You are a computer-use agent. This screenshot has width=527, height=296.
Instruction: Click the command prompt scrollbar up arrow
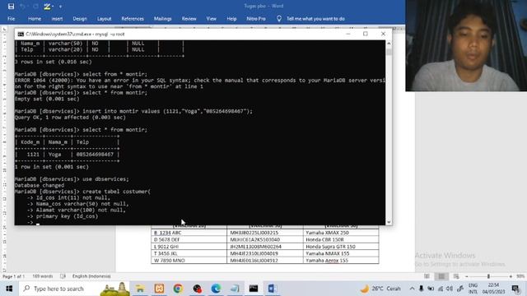(389, 44)
